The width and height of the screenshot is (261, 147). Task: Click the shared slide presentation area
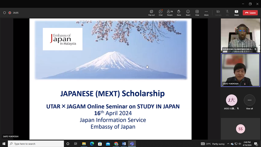[x=111, y=79]
